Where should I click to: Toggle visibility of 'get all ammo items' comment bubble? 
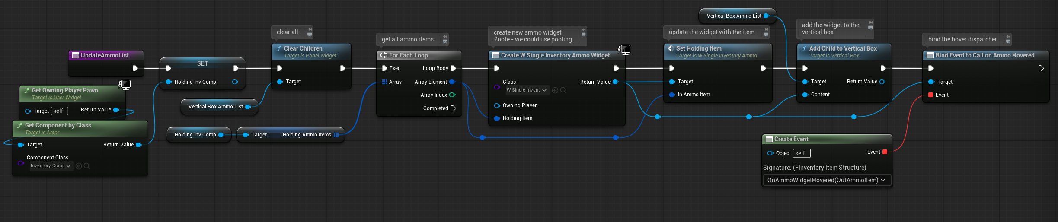click(x=445, y=41)
